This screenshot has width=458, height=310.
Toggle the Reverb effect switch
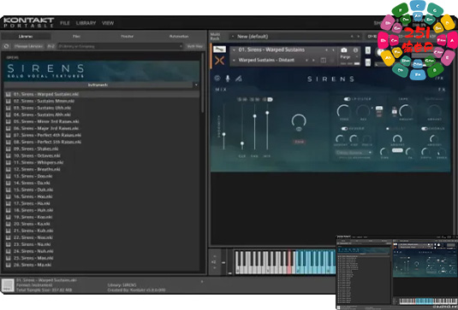pos(344,128)
